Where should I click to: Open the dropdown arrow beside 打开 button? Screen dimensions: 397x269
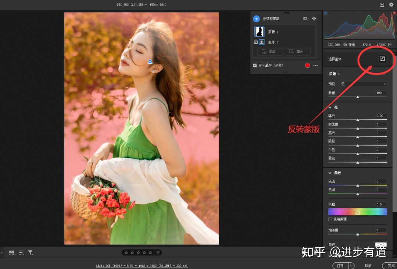351,266
